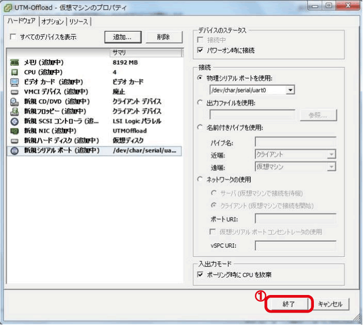
Task: Switch to the オプション tab
Action: 53,22
